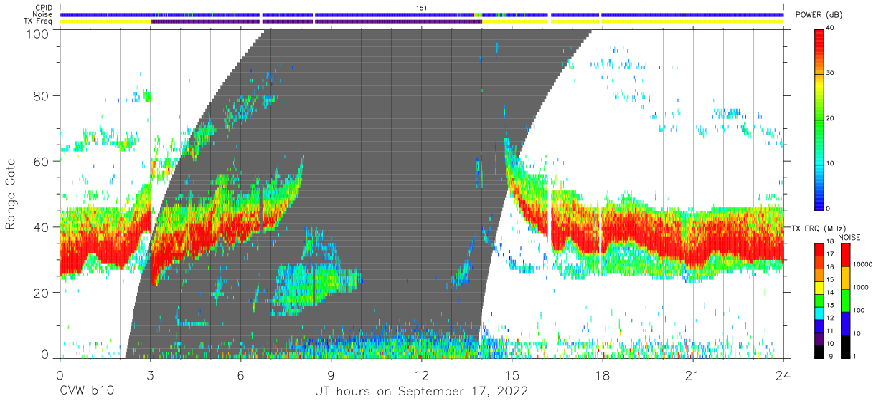
Task: Click the NOISE legend title
Action: pyautogui.click(x=850, y=237)
